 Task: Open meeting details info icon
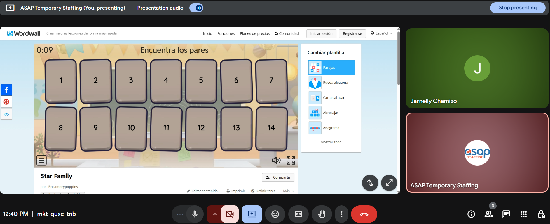click(x=471, y=214)
